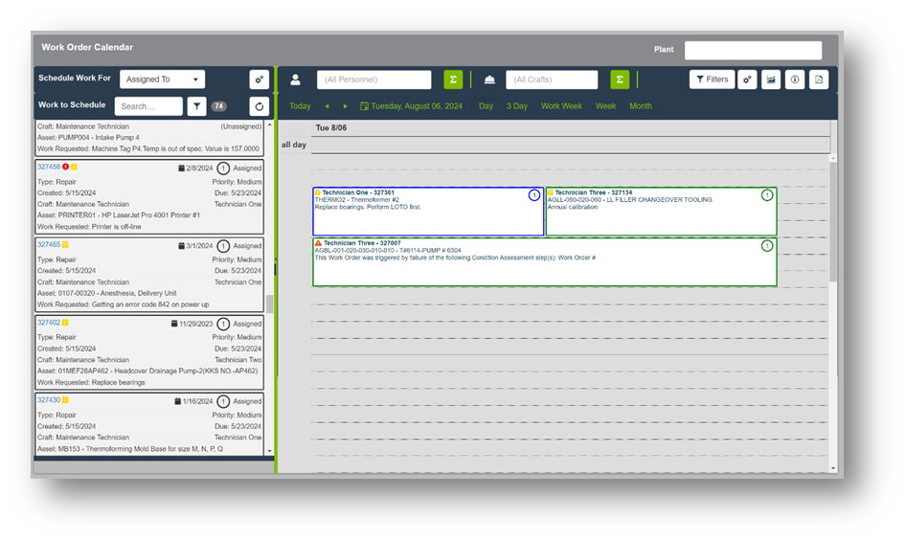Export calendar with the PDF icon

818,79
